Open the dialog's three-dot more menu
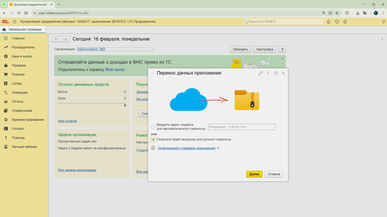387x217 pixels. point(268,73)
